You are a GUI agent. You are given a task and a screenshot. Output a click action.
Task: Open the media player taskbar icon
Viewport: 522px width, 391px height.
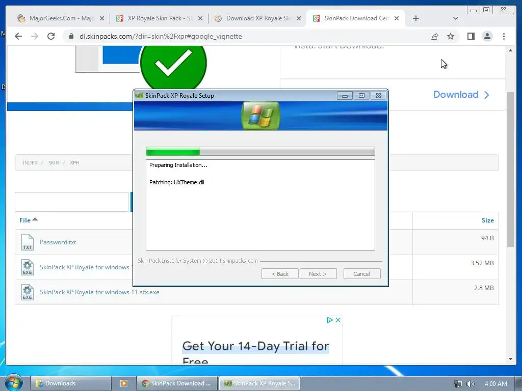click(x=123, y=383)
